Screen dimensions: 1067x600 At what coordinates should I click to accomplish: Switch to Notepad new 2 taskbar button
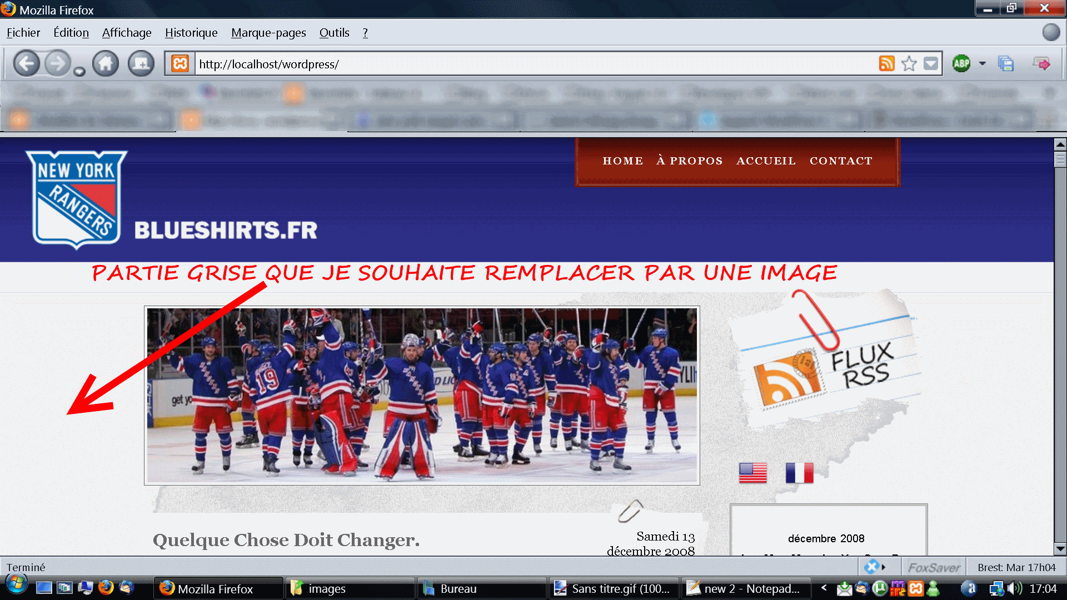(746, 589)
